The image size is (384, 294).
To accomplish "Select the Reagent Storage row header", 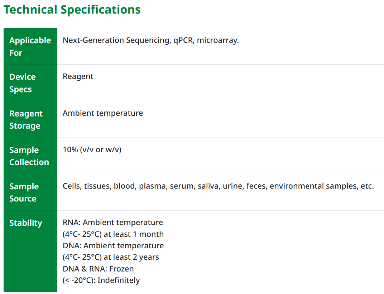I will click(26, 120).
